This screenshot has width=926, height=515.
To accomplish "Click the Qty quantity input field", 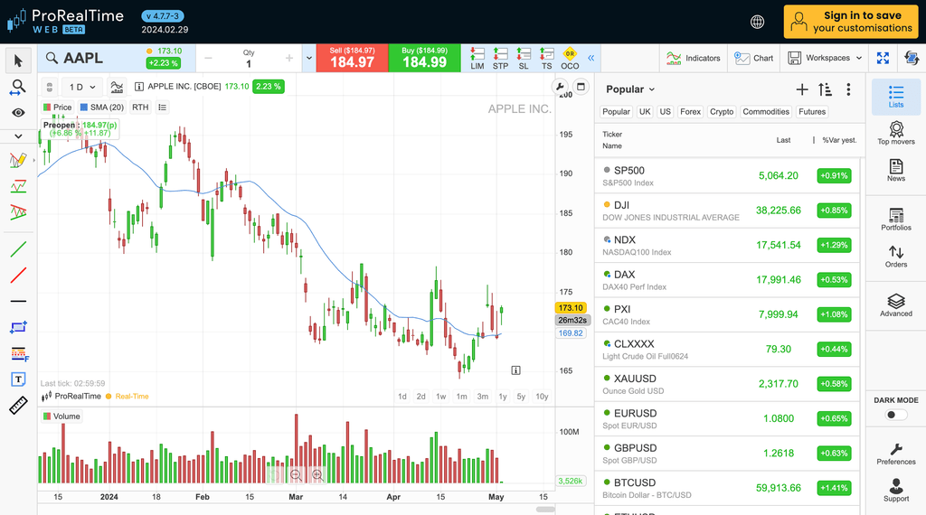I will [249, 64].
